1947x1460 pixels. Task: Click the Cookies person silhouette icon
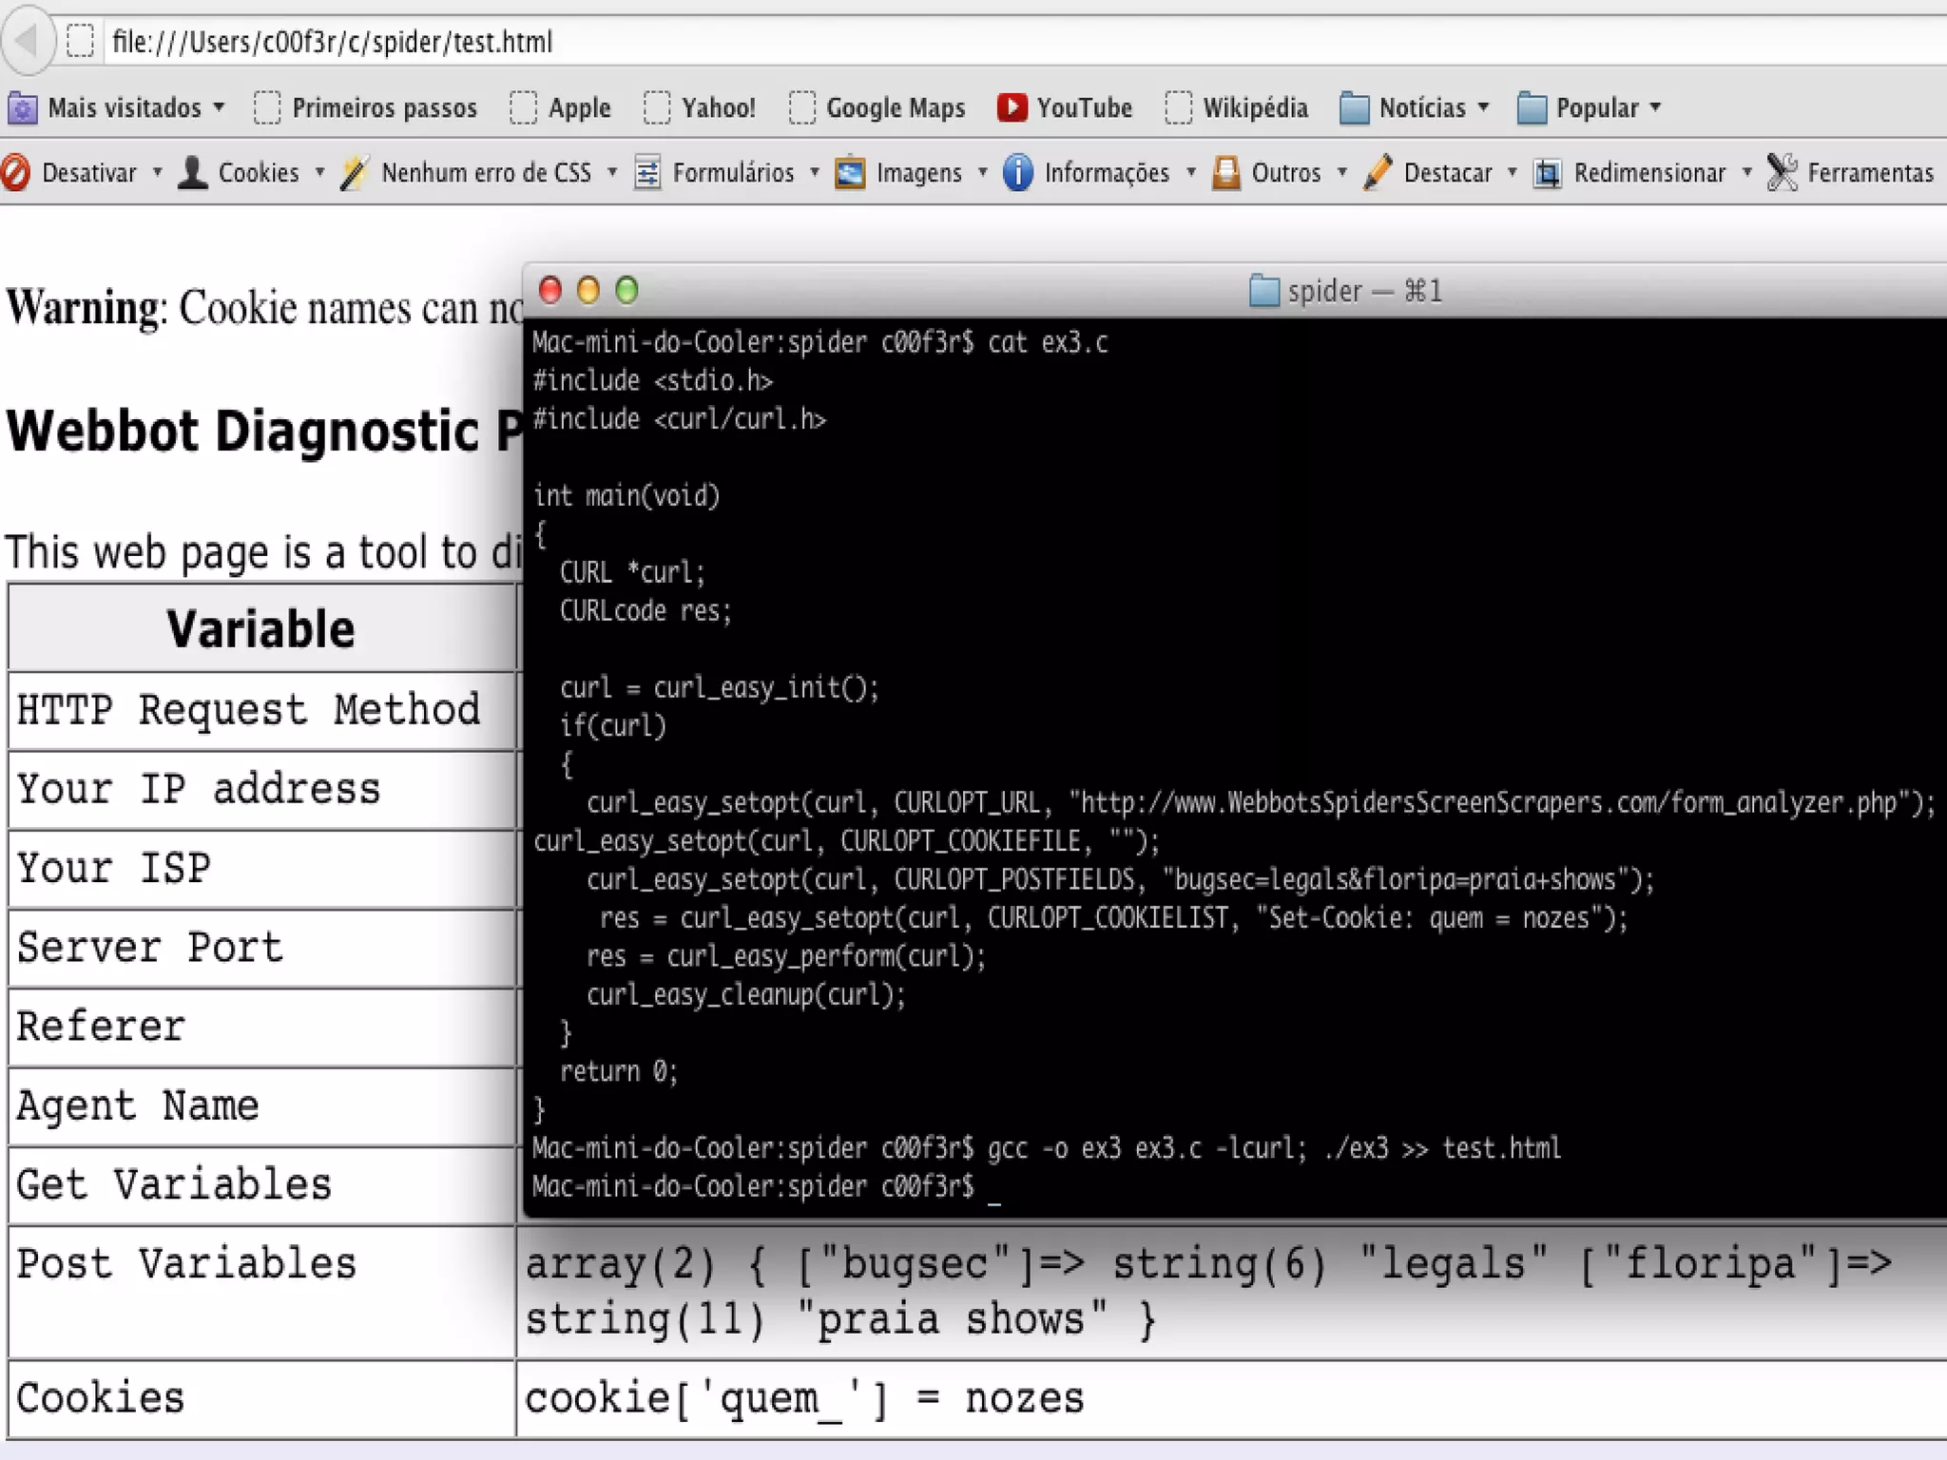click(x=193, y=172)
